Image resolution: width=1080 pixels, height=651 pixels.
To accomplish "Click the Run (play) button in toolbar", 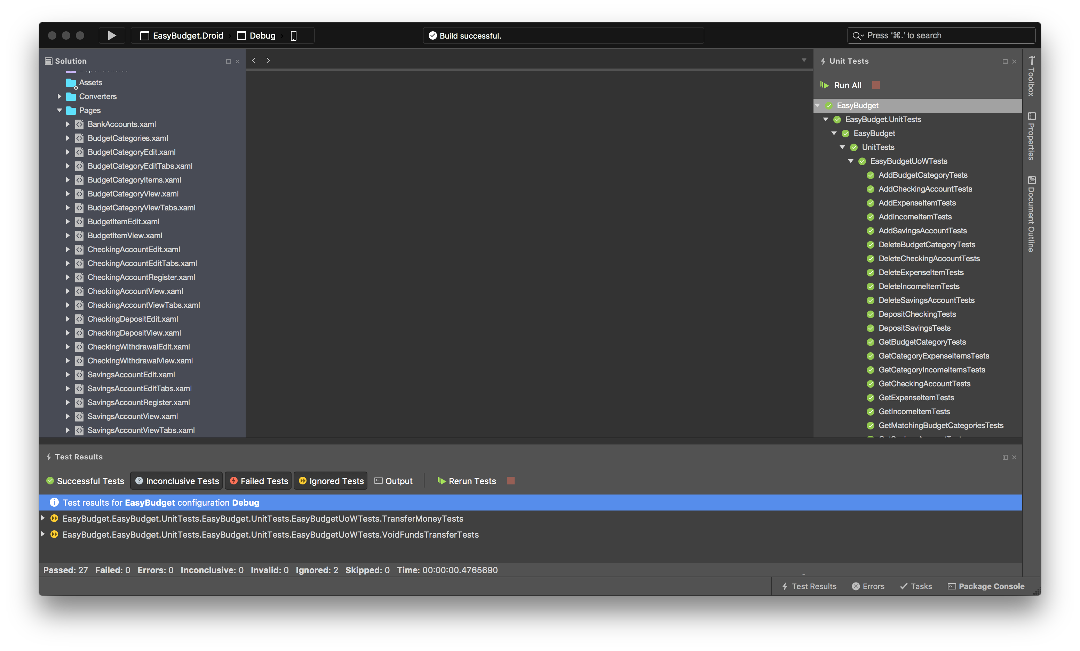I will (112, 35).
